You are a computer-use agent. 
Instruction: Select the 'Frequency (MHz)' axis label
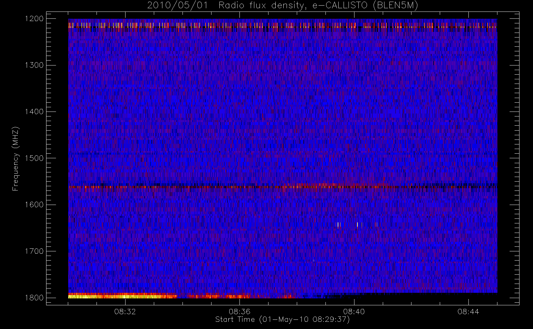(15, 159)
